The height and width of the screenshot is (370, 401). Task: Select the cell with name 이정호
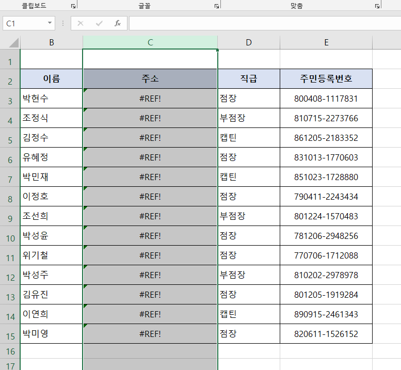(52, 197)
